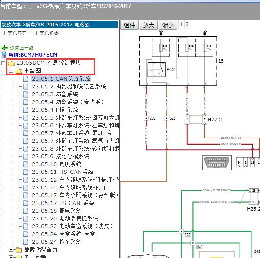Collapse the 电路图 folder node

11,71
